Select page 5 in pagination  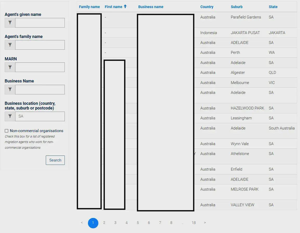pos(138,223)
